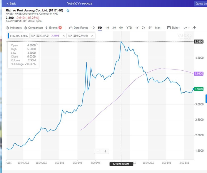Screen dimensions: 207x173
Task: Open the Indicators plus icon
Action: click(x=7, y=28)
